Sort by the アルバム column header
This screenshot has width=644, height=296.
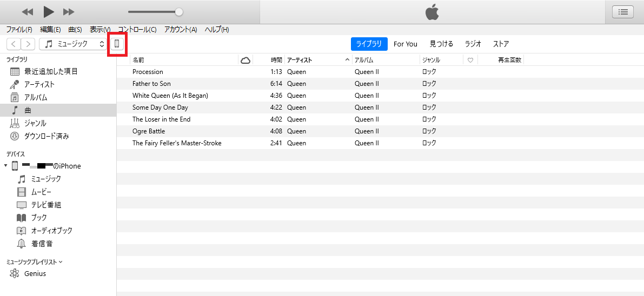tap(386, 60)
